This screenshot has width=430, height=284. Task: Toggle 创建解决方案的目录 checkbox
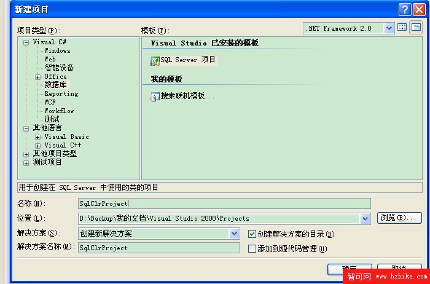click(252, 234)
